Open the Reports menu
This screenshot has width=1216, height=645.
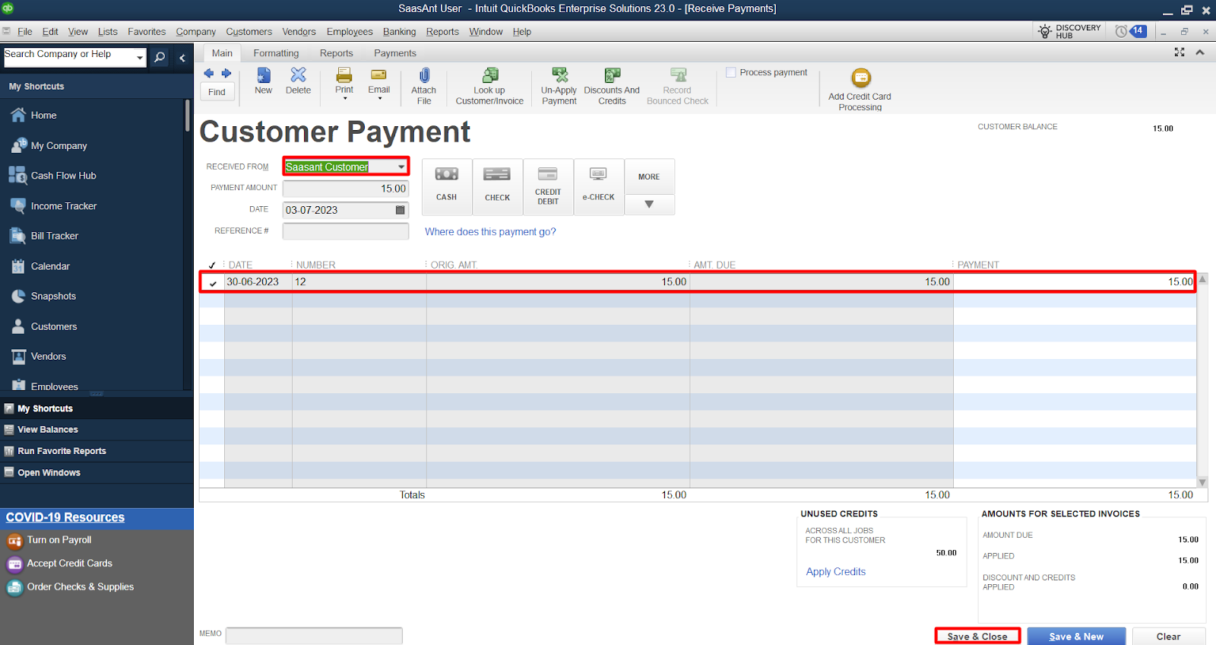pos(442,32)
